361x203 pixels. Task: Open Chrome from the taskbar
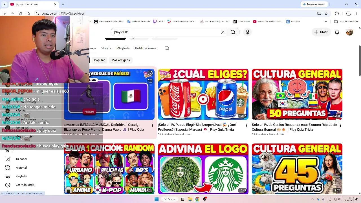tap(197, 199)
